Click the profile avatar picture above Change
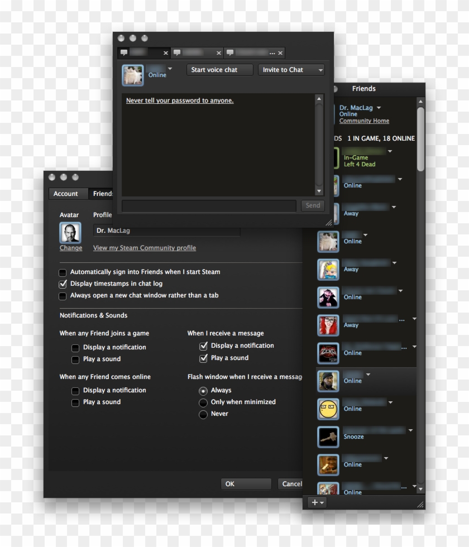This screenshot has height=547, width=469. click(x=70, y=233)
